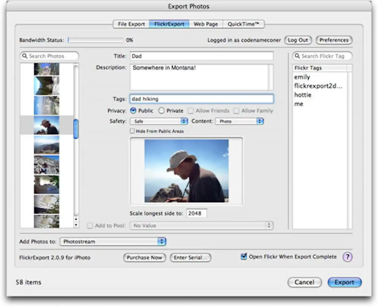378x307 pixels.
Task: Switch to the File Export tab
Action: [131, 24]
